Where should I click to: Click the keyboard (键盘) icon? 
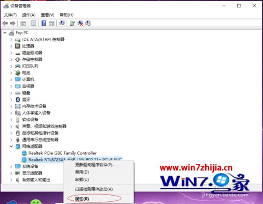pyautogui.click(x=18, y=93)
